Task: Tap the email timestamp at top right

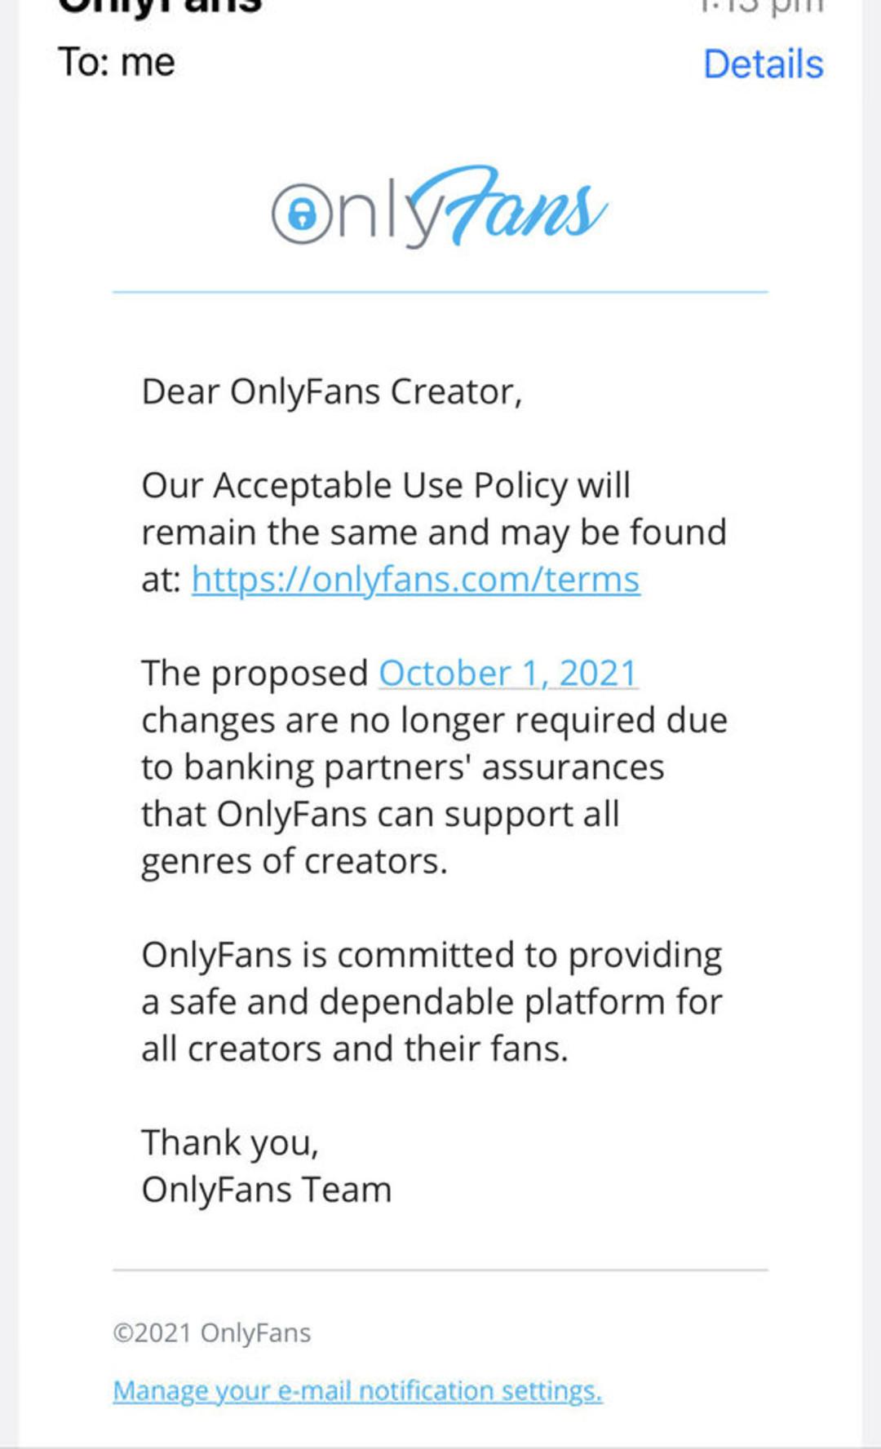Action: [763, 7]
